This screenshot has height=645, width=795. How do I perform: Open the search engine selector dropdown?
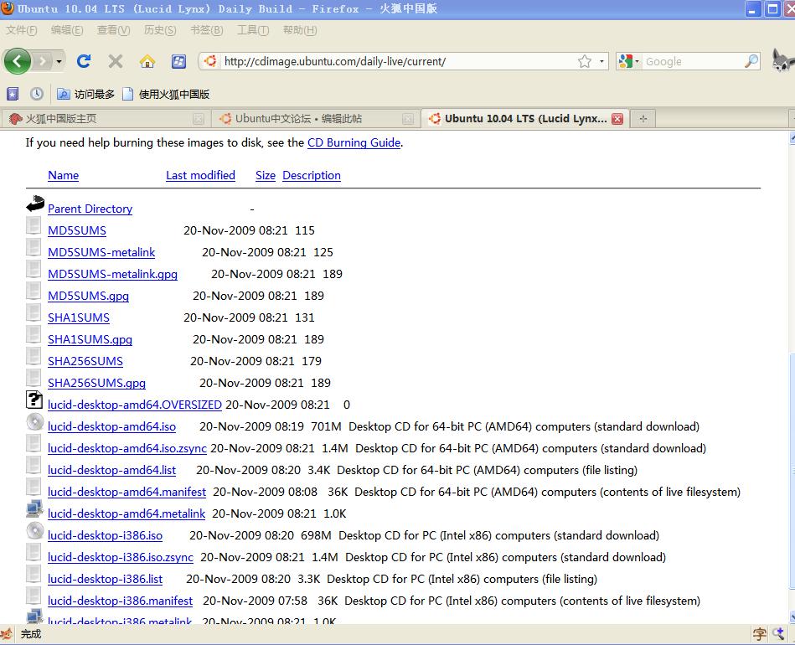click(x=630, y=61)
